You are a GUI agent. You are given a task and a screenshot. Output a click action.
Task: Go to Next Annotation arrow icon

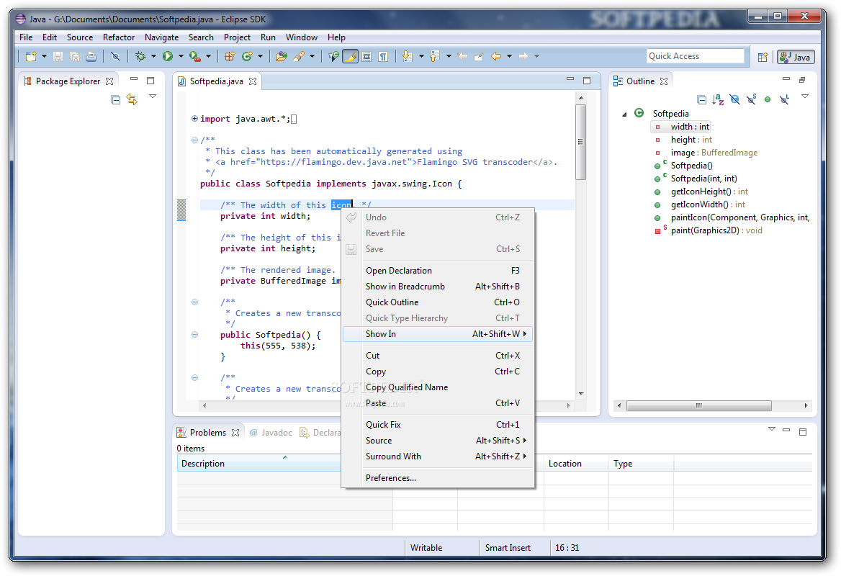[x=407, y=56]
